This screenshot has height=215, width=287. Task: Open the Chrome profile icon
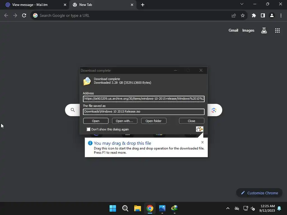coord(272,16)
